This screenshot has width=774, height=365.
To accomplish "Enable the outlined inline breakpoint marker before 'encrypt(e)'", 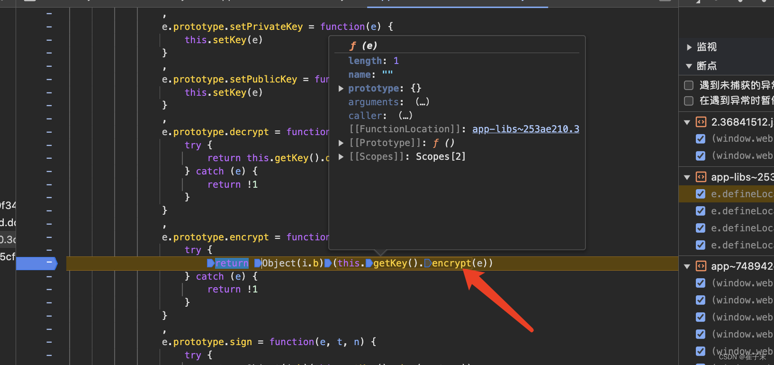I will coord(428,263).
